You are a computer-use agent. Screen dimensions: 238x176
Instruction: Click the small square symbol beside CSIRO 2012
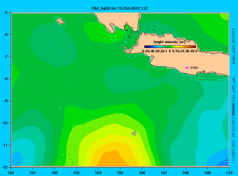(234, 161)
